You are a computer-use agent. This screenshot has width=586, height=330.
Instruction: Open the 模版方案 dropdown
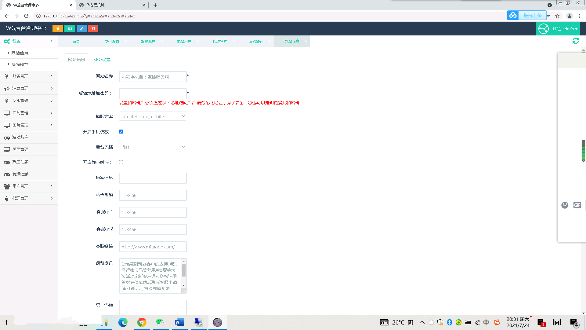tap(153, 116)
